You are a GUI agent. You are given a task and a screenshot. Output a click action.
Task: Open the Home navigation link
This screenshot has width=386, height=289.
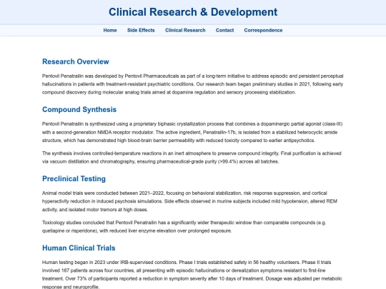(110, 30)
